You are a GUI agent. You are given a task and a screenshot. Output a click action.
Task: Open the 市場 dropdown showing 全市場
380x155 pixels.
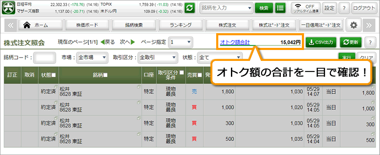[x=92, y=58]
